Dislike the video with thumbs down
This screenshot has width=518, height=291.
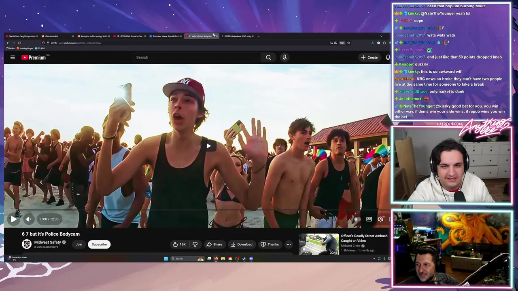[x=195, y=244]
